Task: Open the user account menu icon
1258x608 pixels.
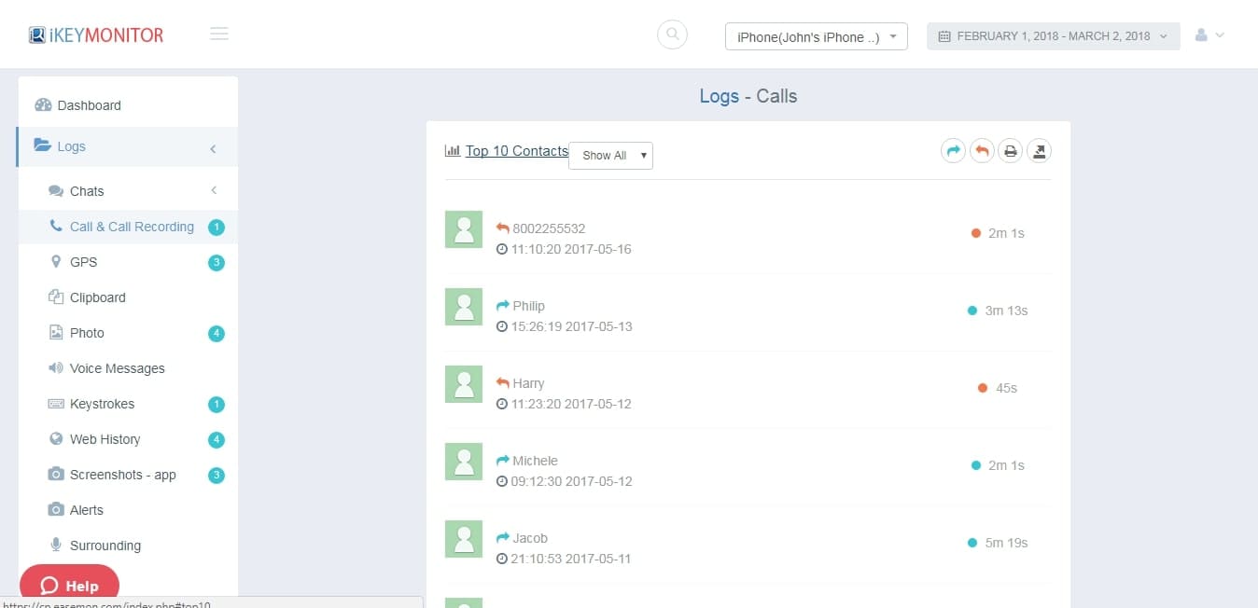Action: pyautogui.click(x=1209, y=35)
